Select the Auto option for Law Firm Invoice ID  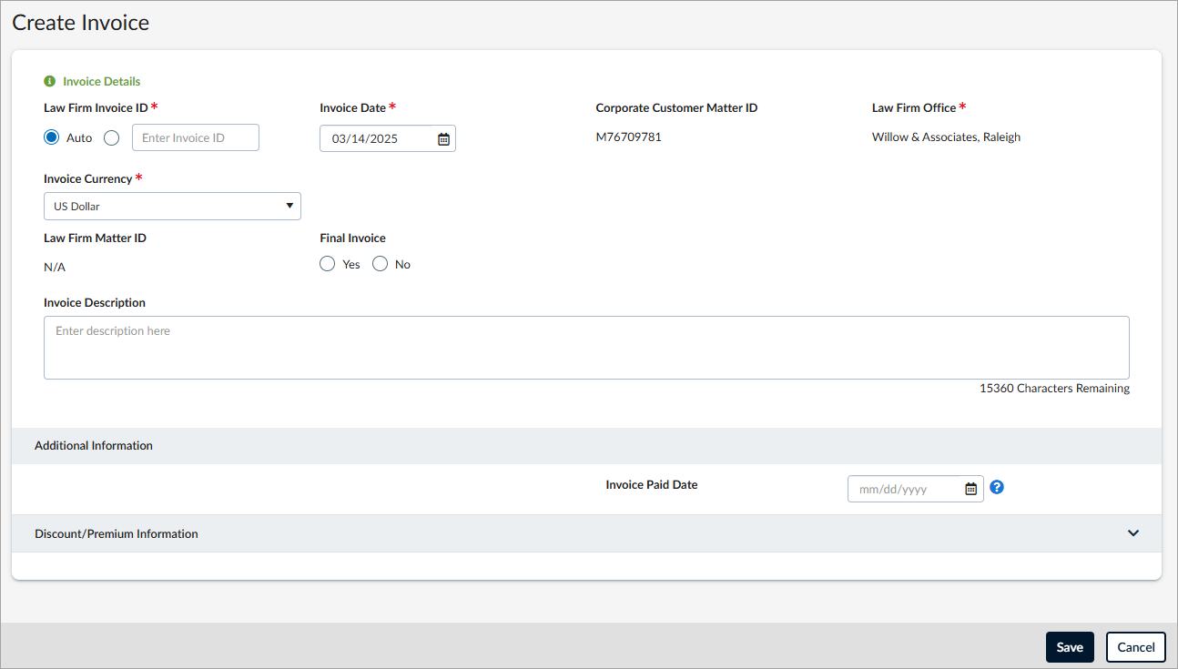pyautogui.click(x=52, y=137)
